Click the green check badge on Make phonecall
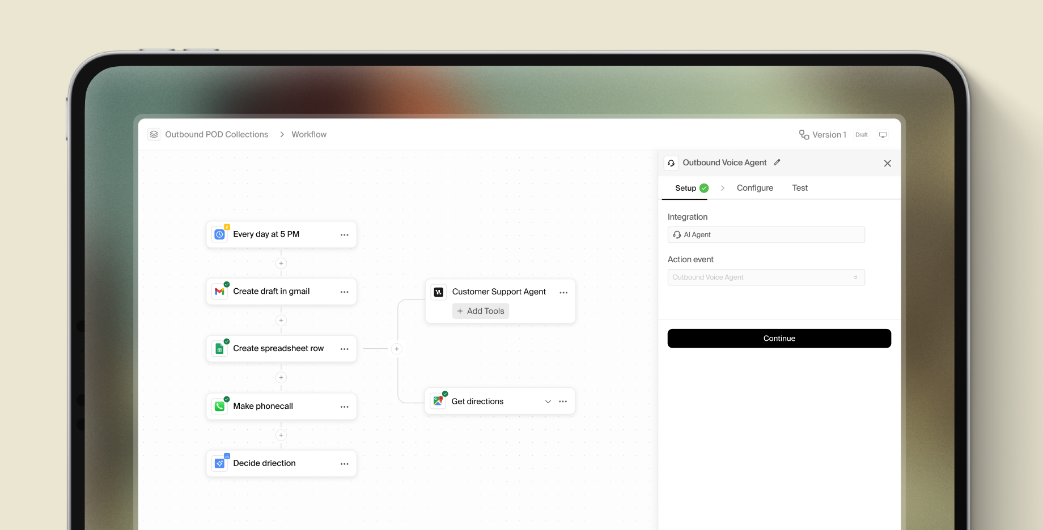This screenshot has width=1043, height=530. pos(226,399)
